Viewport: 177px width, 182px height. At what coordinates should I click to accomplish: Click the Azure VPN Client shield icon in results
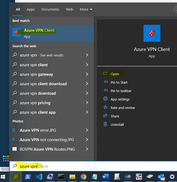tap(17, 32)
